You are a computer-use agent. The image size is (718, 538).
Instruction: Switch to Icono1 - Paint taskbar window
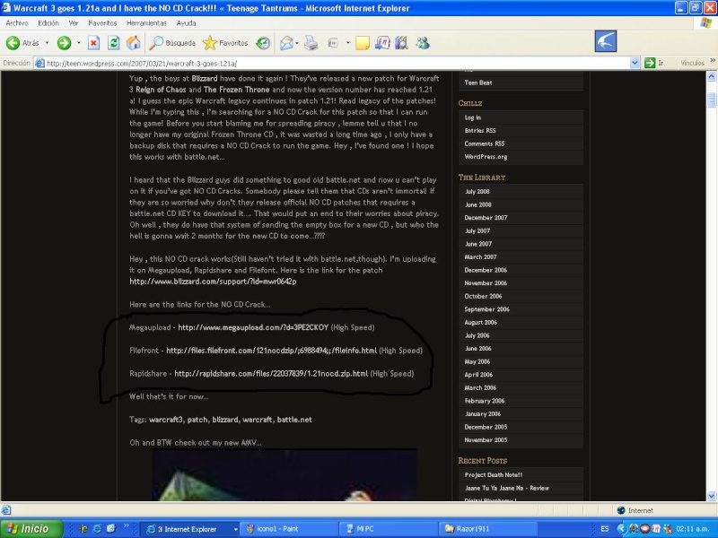click(x=287, y=529)
